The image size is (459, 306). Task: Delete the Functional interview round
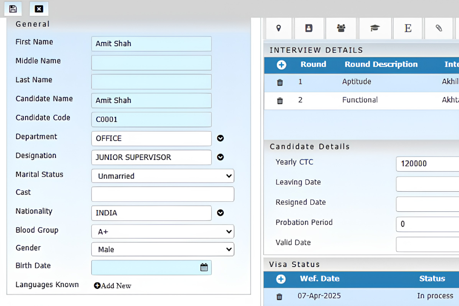click(280, 101)
